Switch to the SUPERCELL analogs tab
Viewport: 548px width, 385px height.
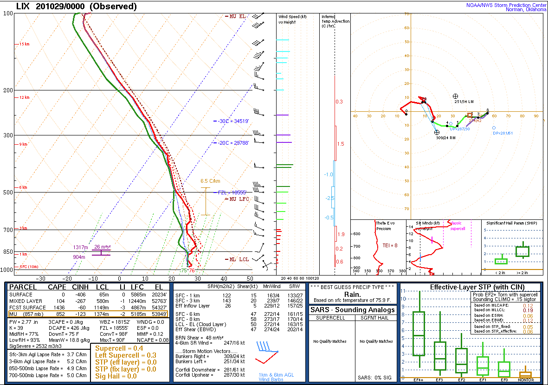point(330,317)
